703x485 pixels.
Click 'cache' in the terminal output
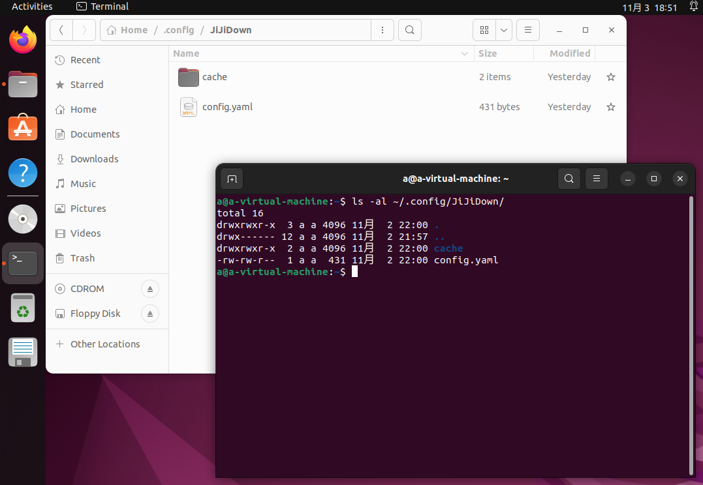pos(448,248)
